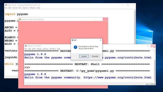This screenshot has height=92, width=163.
Task: Maximize the pygame1.py editor window
Action: [128, 5]
